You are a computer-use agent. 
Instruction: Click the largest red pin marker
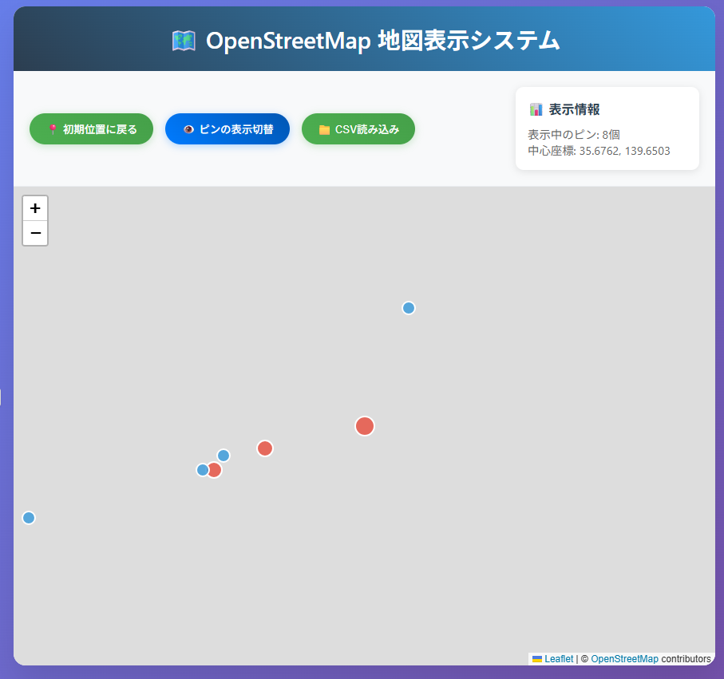click(x=365, y=426)
